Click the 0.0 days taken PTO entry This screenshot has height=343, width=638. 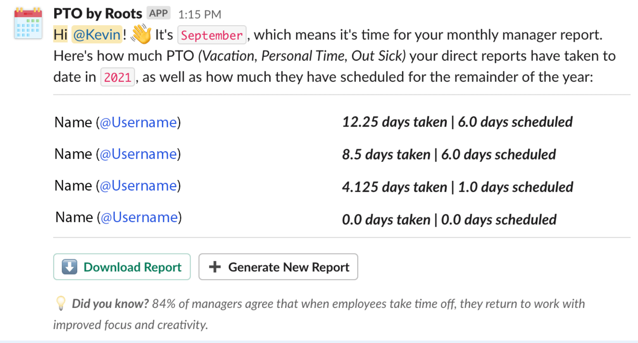(x=449, y=219)
